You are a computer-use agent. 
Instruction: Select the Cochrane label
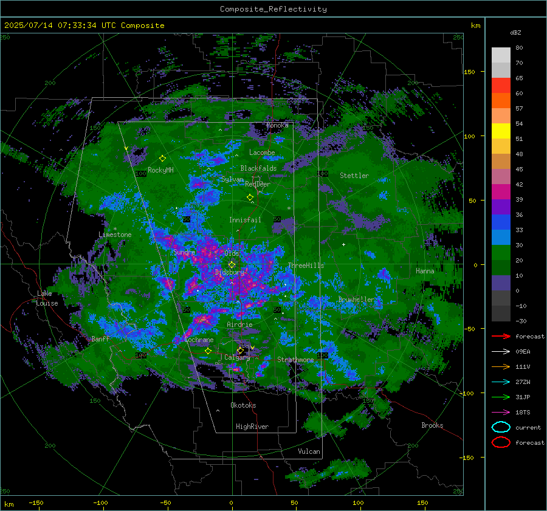pos(199,340)
